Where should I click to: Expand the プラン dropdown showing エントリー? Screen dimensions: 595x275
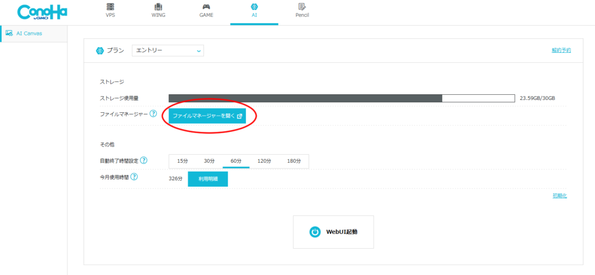point(168,51)
